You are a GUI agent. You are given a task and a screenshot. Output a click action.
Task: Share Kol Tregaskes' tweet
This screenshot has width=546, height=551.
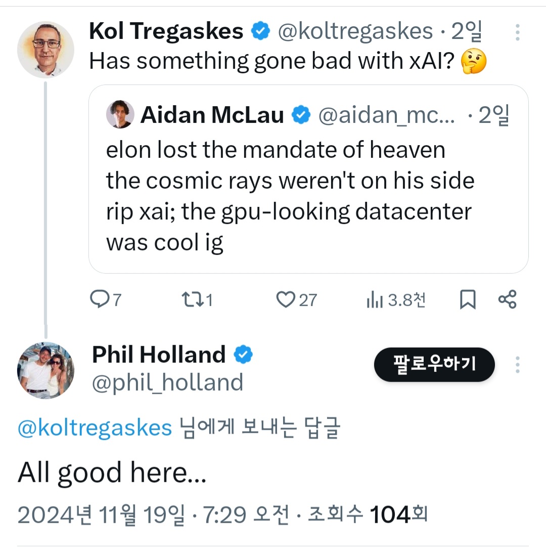(x=508, y=300)
